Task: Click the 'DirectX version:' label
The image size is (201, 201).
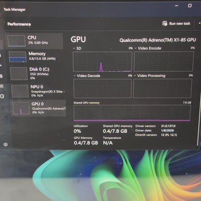Action: pos(146,135)
